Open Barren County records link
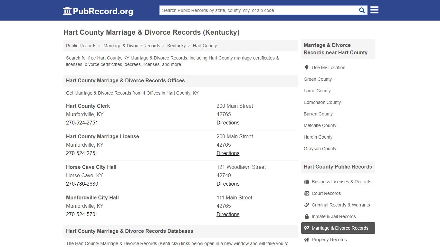440x247 pixels. pyautogui.click(x=318, y=114)
